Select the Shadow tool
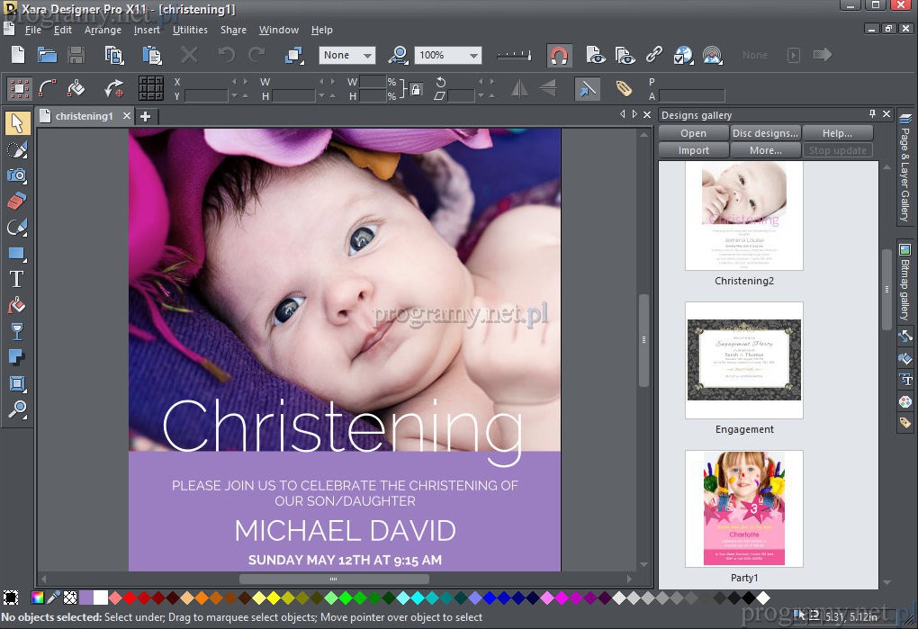This screenshot has height=629, width=918. pyautogui.click(x=16, y=357)
